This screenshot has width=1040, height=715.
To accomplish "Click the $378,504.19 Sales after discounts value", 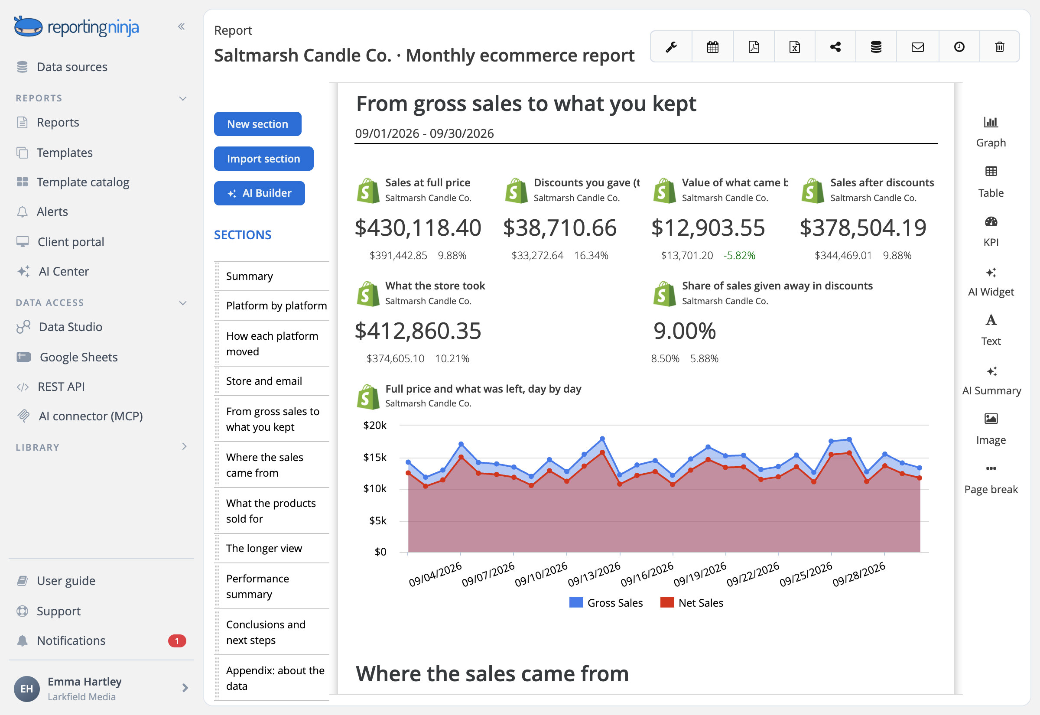I will pyautogui.click(x=863, y=227).
